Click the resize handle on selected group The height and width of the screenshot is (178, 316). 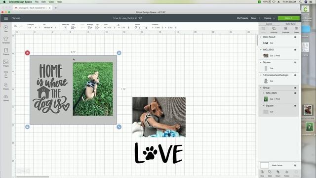[119, 127]
